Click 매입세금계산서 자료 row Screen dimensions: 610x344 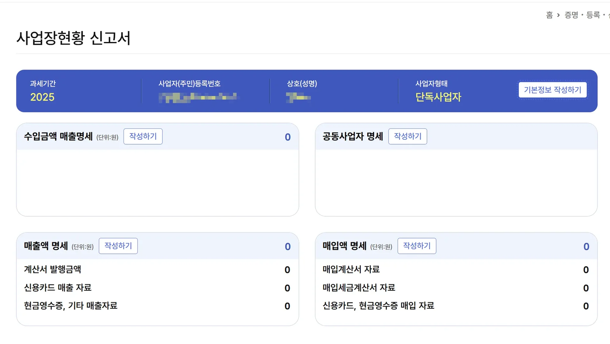pyautogui.click(x=359, y=288)
